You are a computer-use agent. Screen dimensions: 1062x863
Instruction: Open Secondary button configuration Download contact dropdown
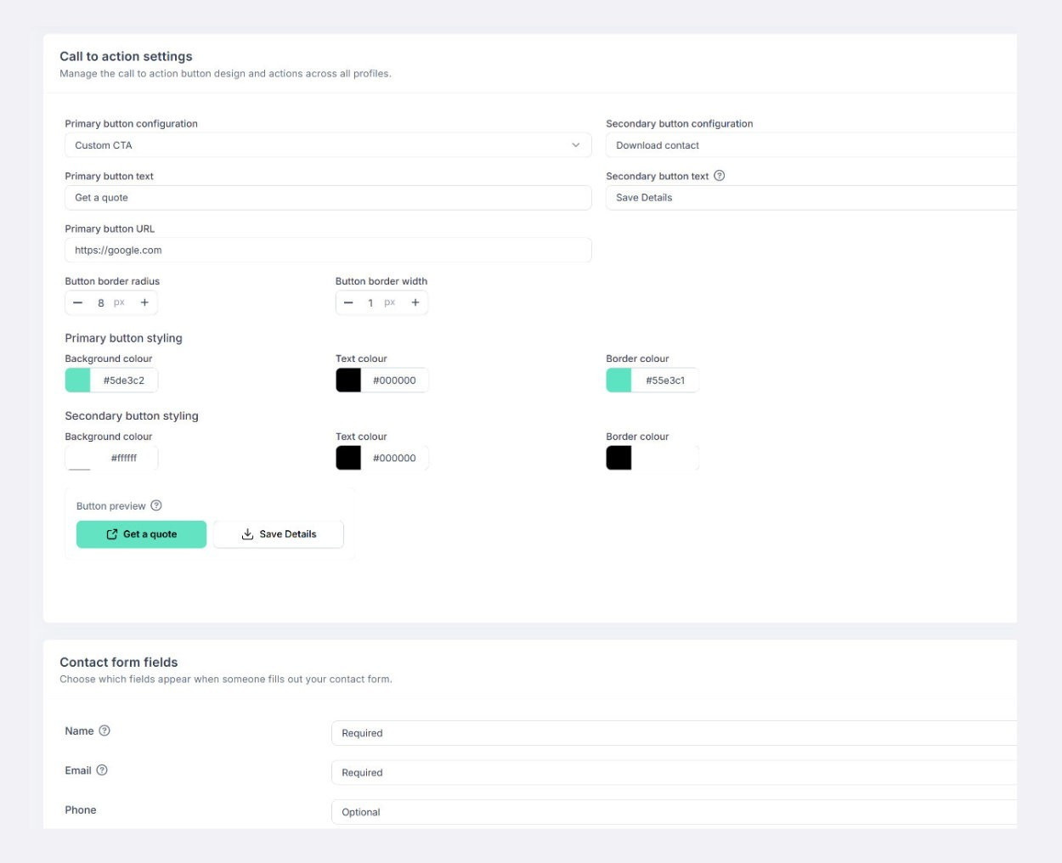point(811,145)
